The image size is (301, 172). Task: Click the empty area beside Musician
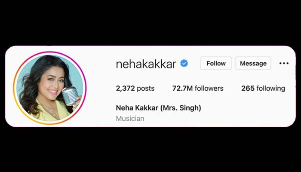coord(211,118)
